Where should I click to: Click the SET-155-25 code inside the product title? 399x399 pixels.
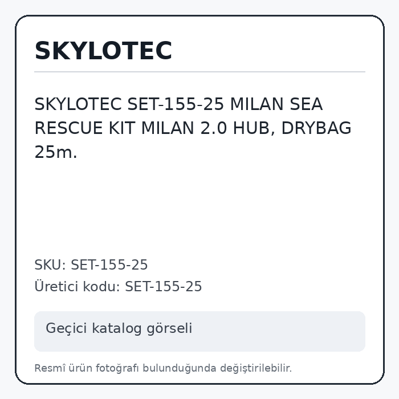(x=176, y=104)
